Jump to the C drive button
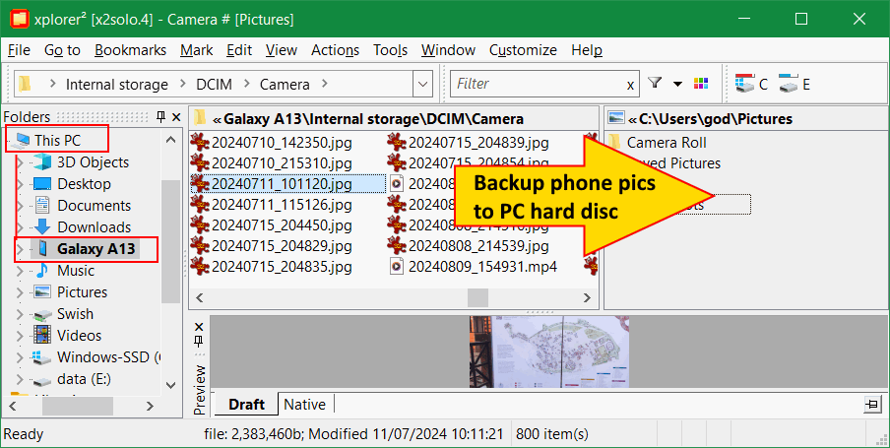This screenshot has width=890, height=448. pyautogui.click(x=751, y=84)
